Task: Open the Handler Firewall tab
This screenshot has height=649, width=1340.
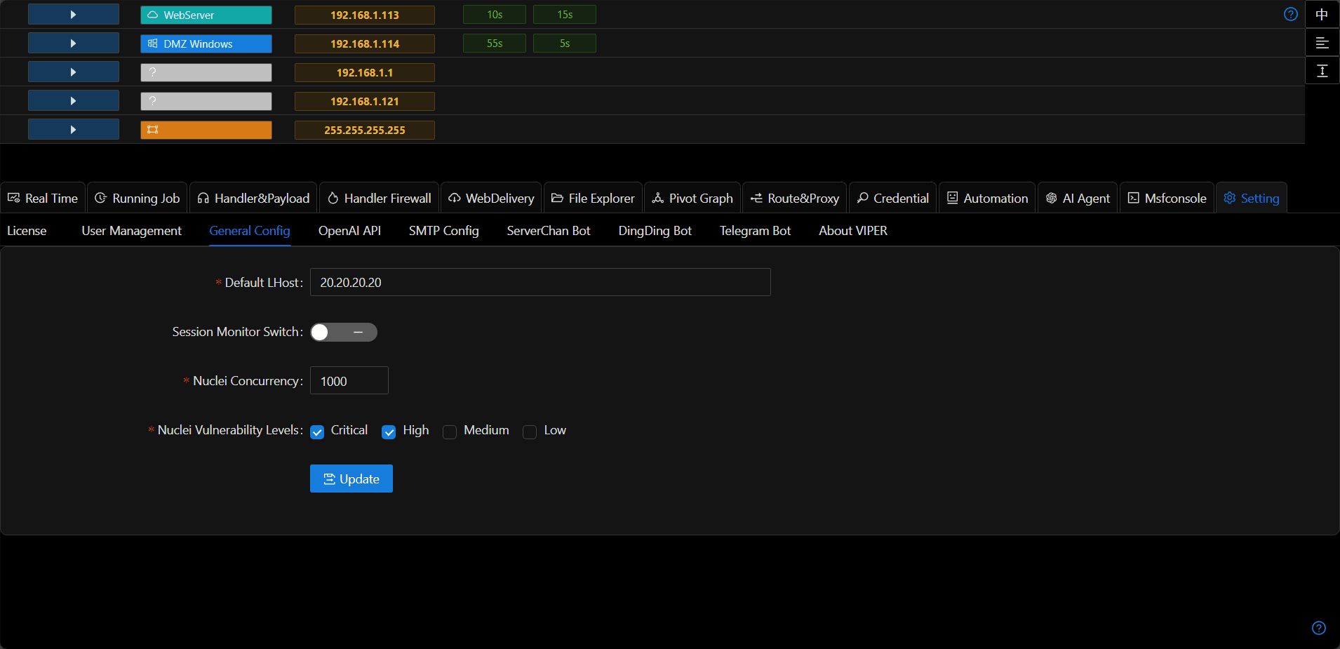Action: [x=380, y=199]
